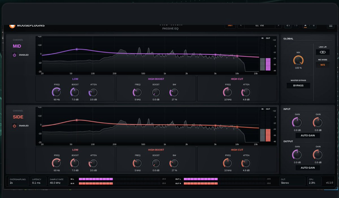Switch the M/S mode button

pos(323,65)
